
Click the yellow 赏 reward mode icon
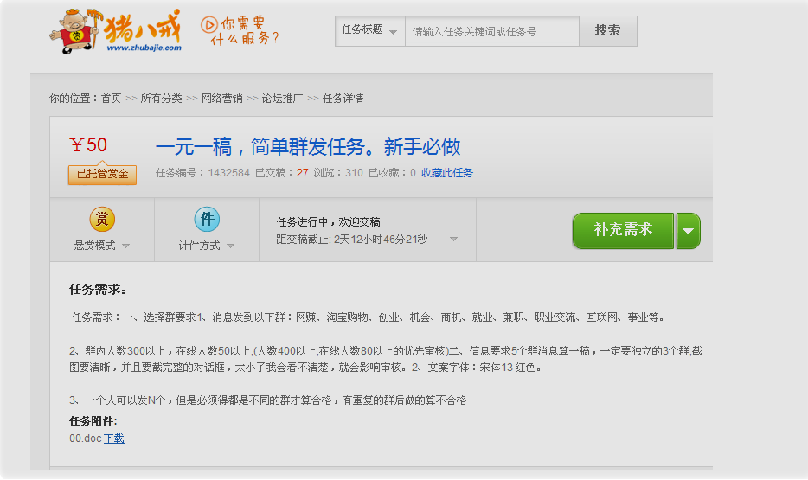[102, 220]
